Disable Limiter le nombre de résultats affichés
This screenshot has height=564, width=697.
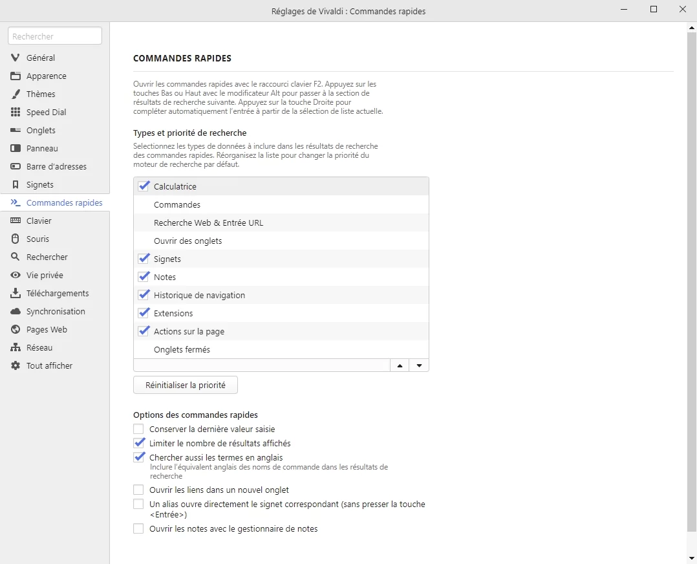click(138, 443)
